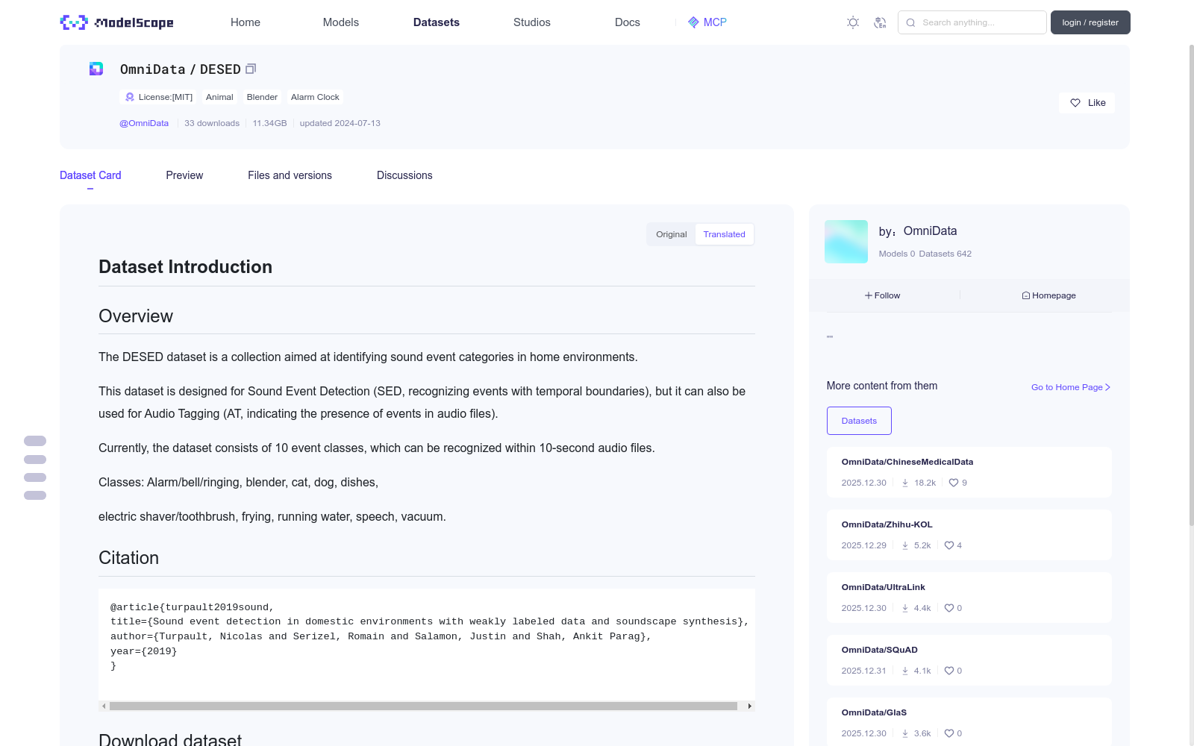Open the Datasets navigation item

(437, 22)
